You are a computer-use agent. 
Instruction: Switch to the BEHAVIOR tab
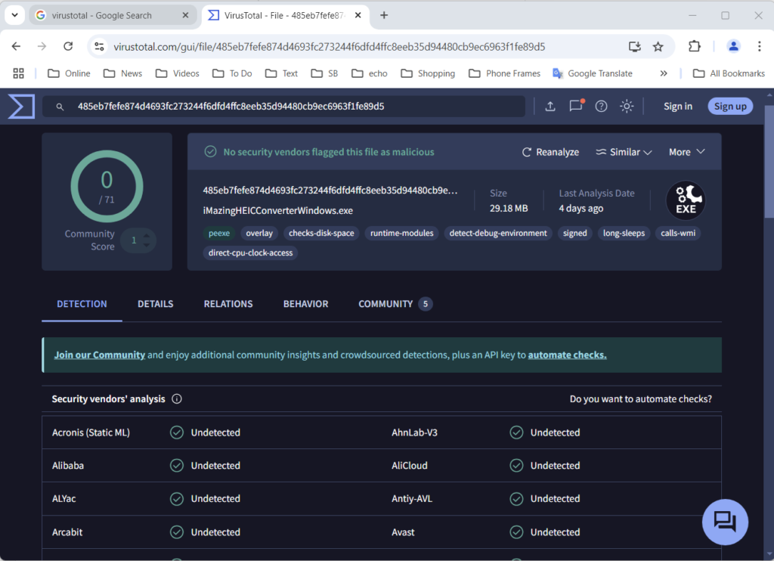click(x=305, y=304)
